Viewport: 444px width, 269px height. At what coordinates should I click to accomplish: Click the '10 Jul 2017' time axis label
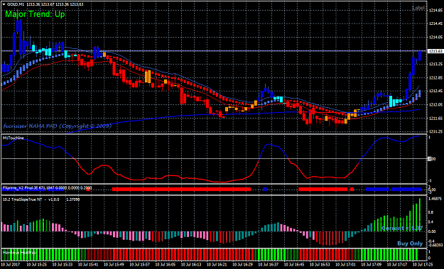pyautogui.click(x=11, y=265)
